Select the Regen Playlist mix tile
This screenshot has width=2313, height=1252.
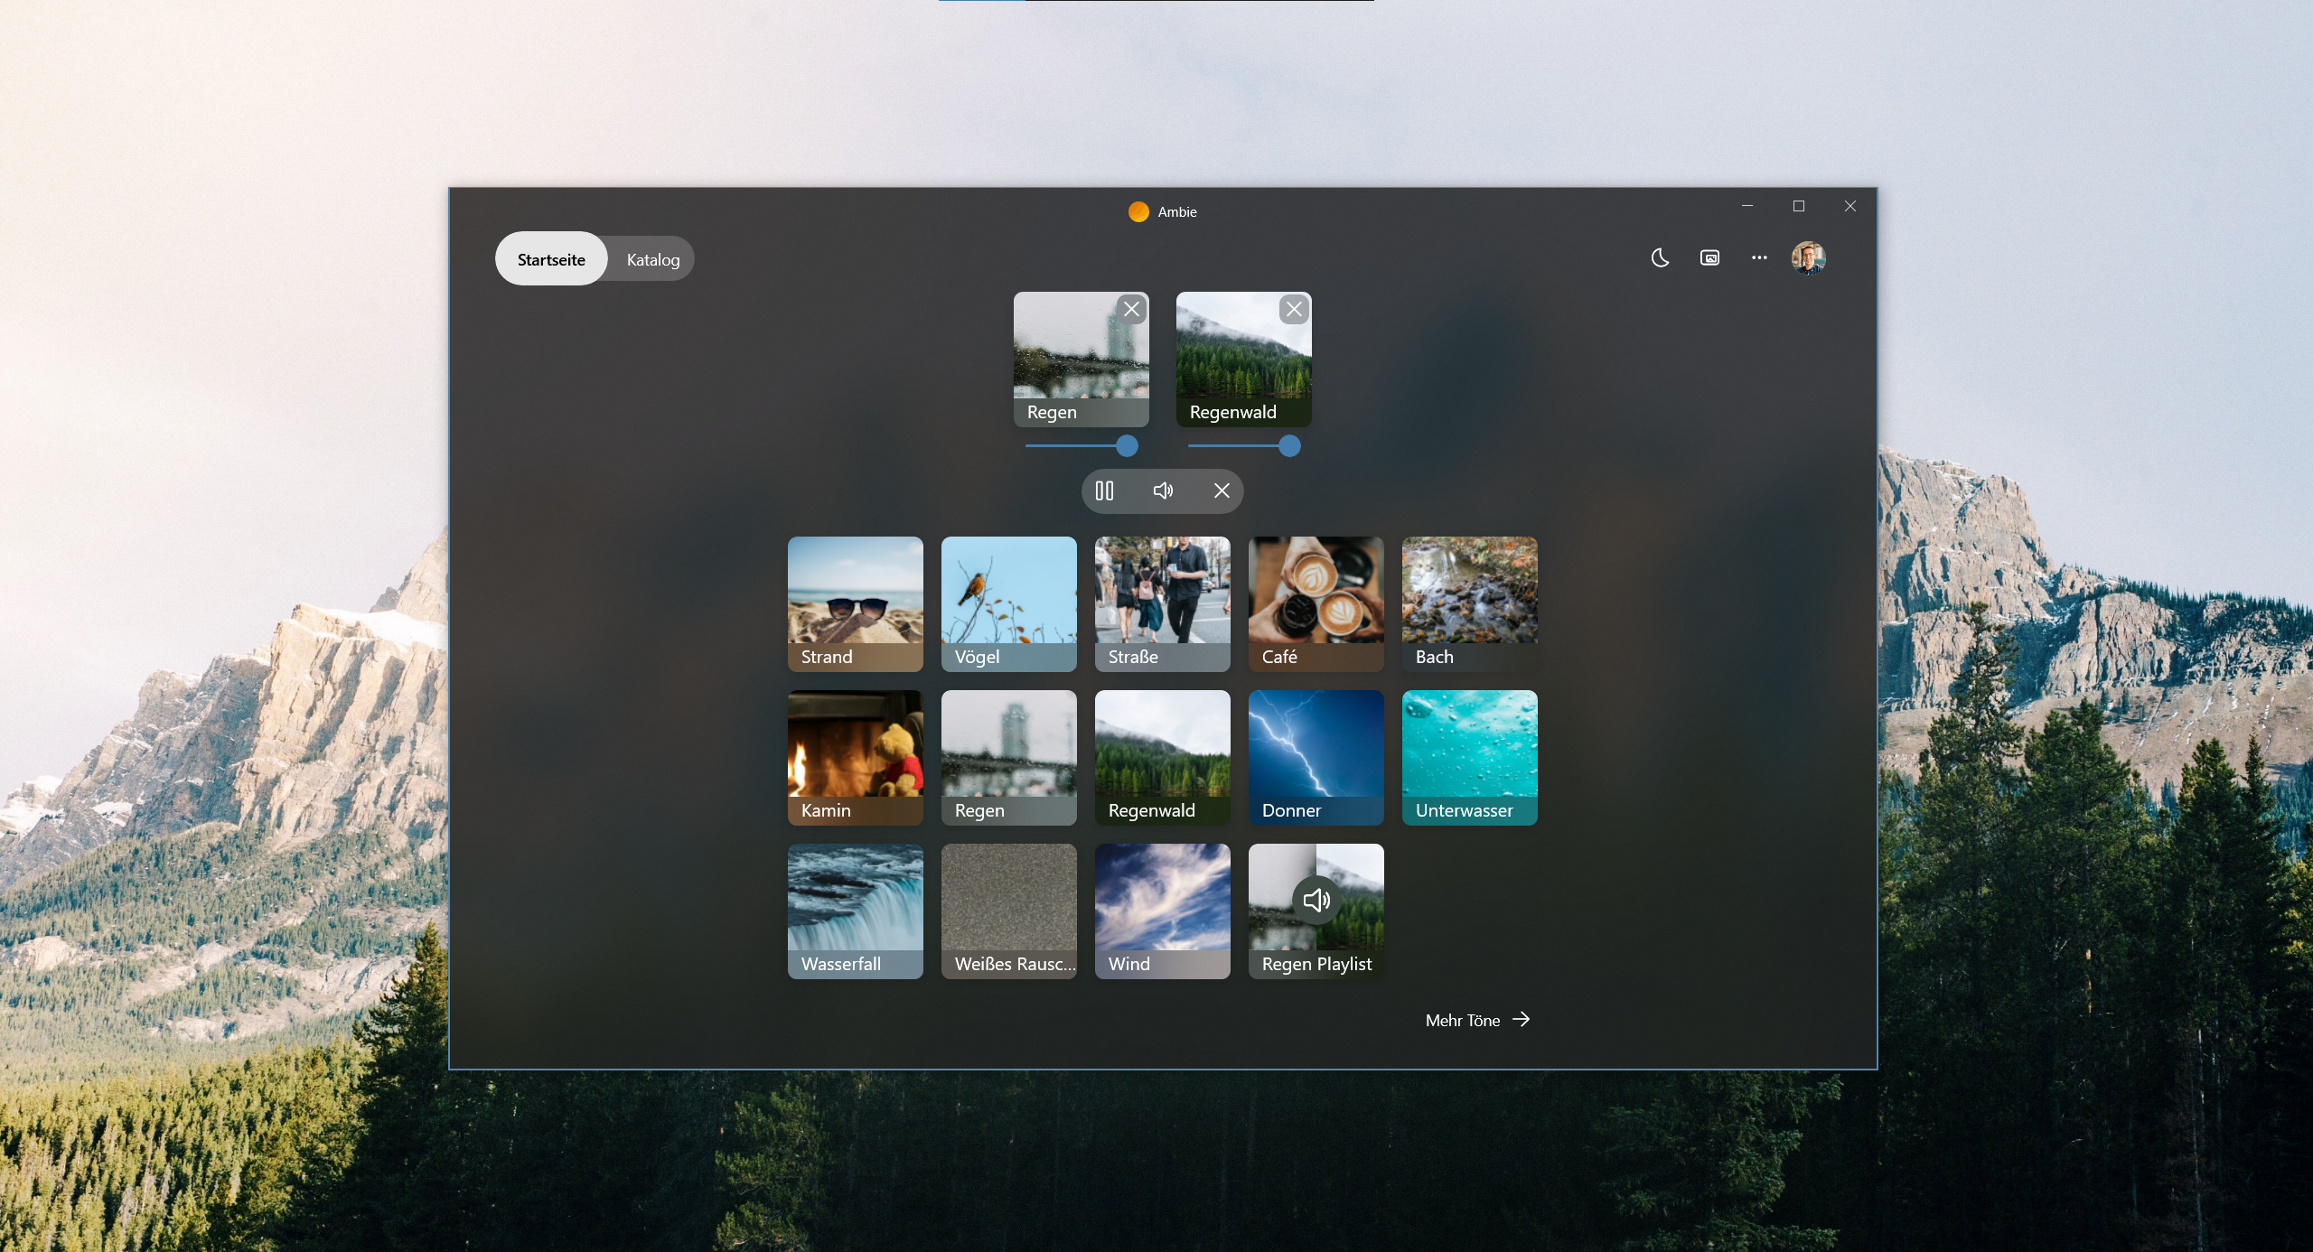click(x=1316, y=911)
